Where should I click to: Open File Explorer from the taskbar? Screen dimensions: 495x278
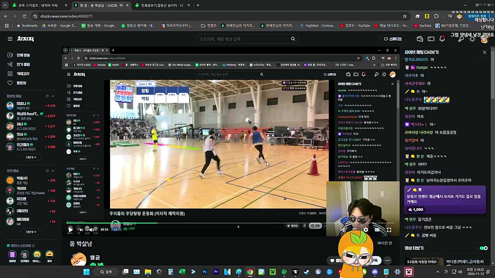click(148, 272)
